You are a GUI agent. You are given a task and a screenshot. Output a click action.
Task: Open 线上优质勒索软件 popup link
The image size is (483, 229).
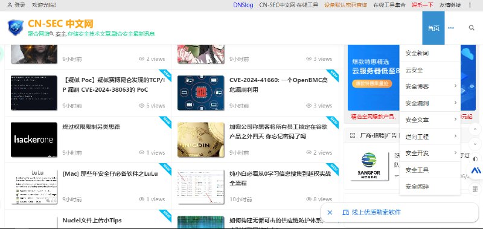point(376,212)
